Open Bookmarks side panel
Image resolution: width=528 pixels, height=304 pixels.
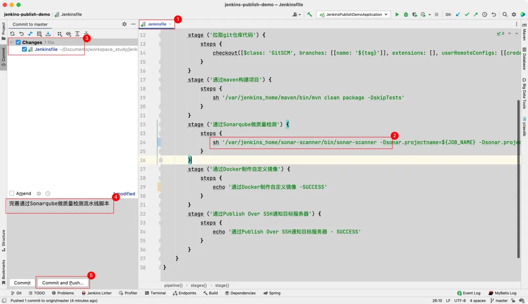3,272
